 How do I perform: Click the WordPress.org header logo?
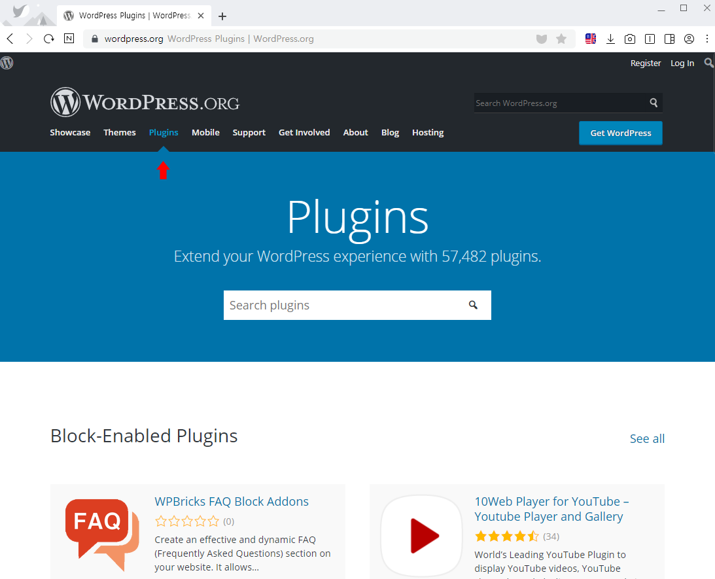pos(145,102)
